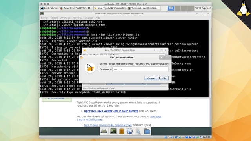Open Édition menu in Terminal
Image resolution: width=251 pixels, height=141 pixels.
54,18
